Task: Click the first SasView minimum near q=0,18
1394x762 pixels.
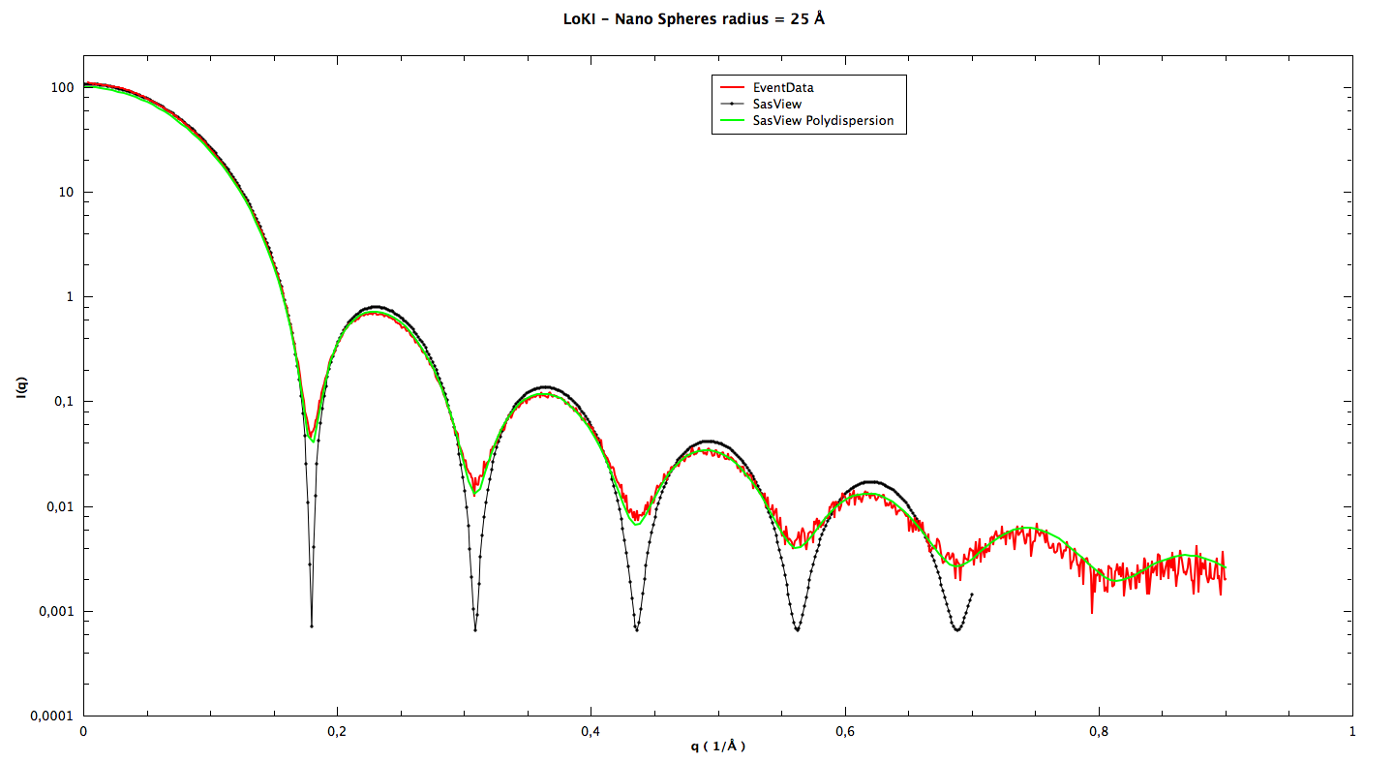Action: click(312, 625)
